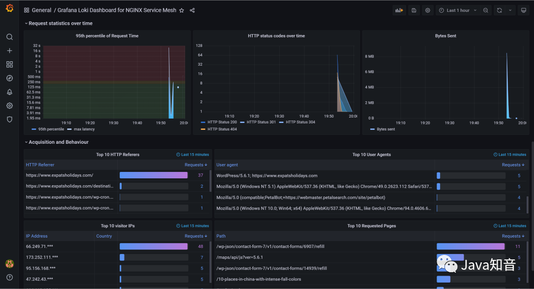Open the Bytes Sent panel title menu
The width and height of the screenshot is (534, 289).
coord(445,36)
